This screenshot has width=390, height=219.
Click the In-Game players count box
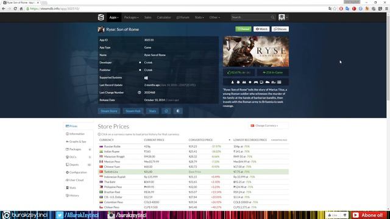pyautogui.click(x=273, y=72)
